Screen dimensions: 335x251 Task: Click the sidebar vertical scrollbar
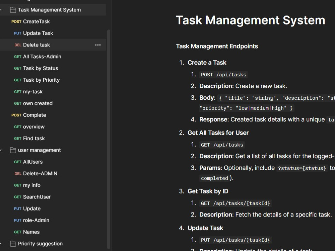109,139
